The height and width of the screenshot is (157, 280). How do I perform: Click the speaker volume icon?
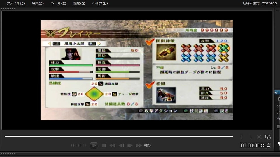click(147, 145)
